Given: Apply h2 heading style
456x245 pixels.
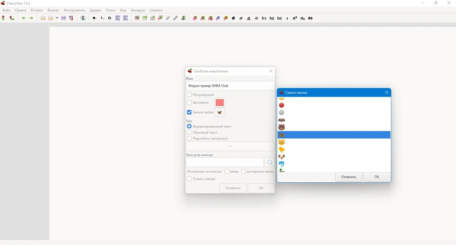Looking at the screenshot, I should coord(272,18).
